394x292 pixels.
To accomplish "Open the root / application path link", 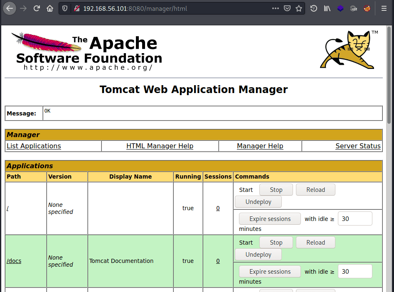I will 7,209.
